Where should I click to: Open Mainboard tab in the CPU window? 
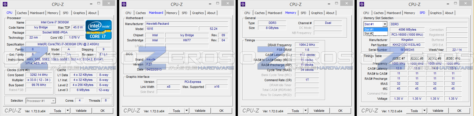tap(37, 13)
